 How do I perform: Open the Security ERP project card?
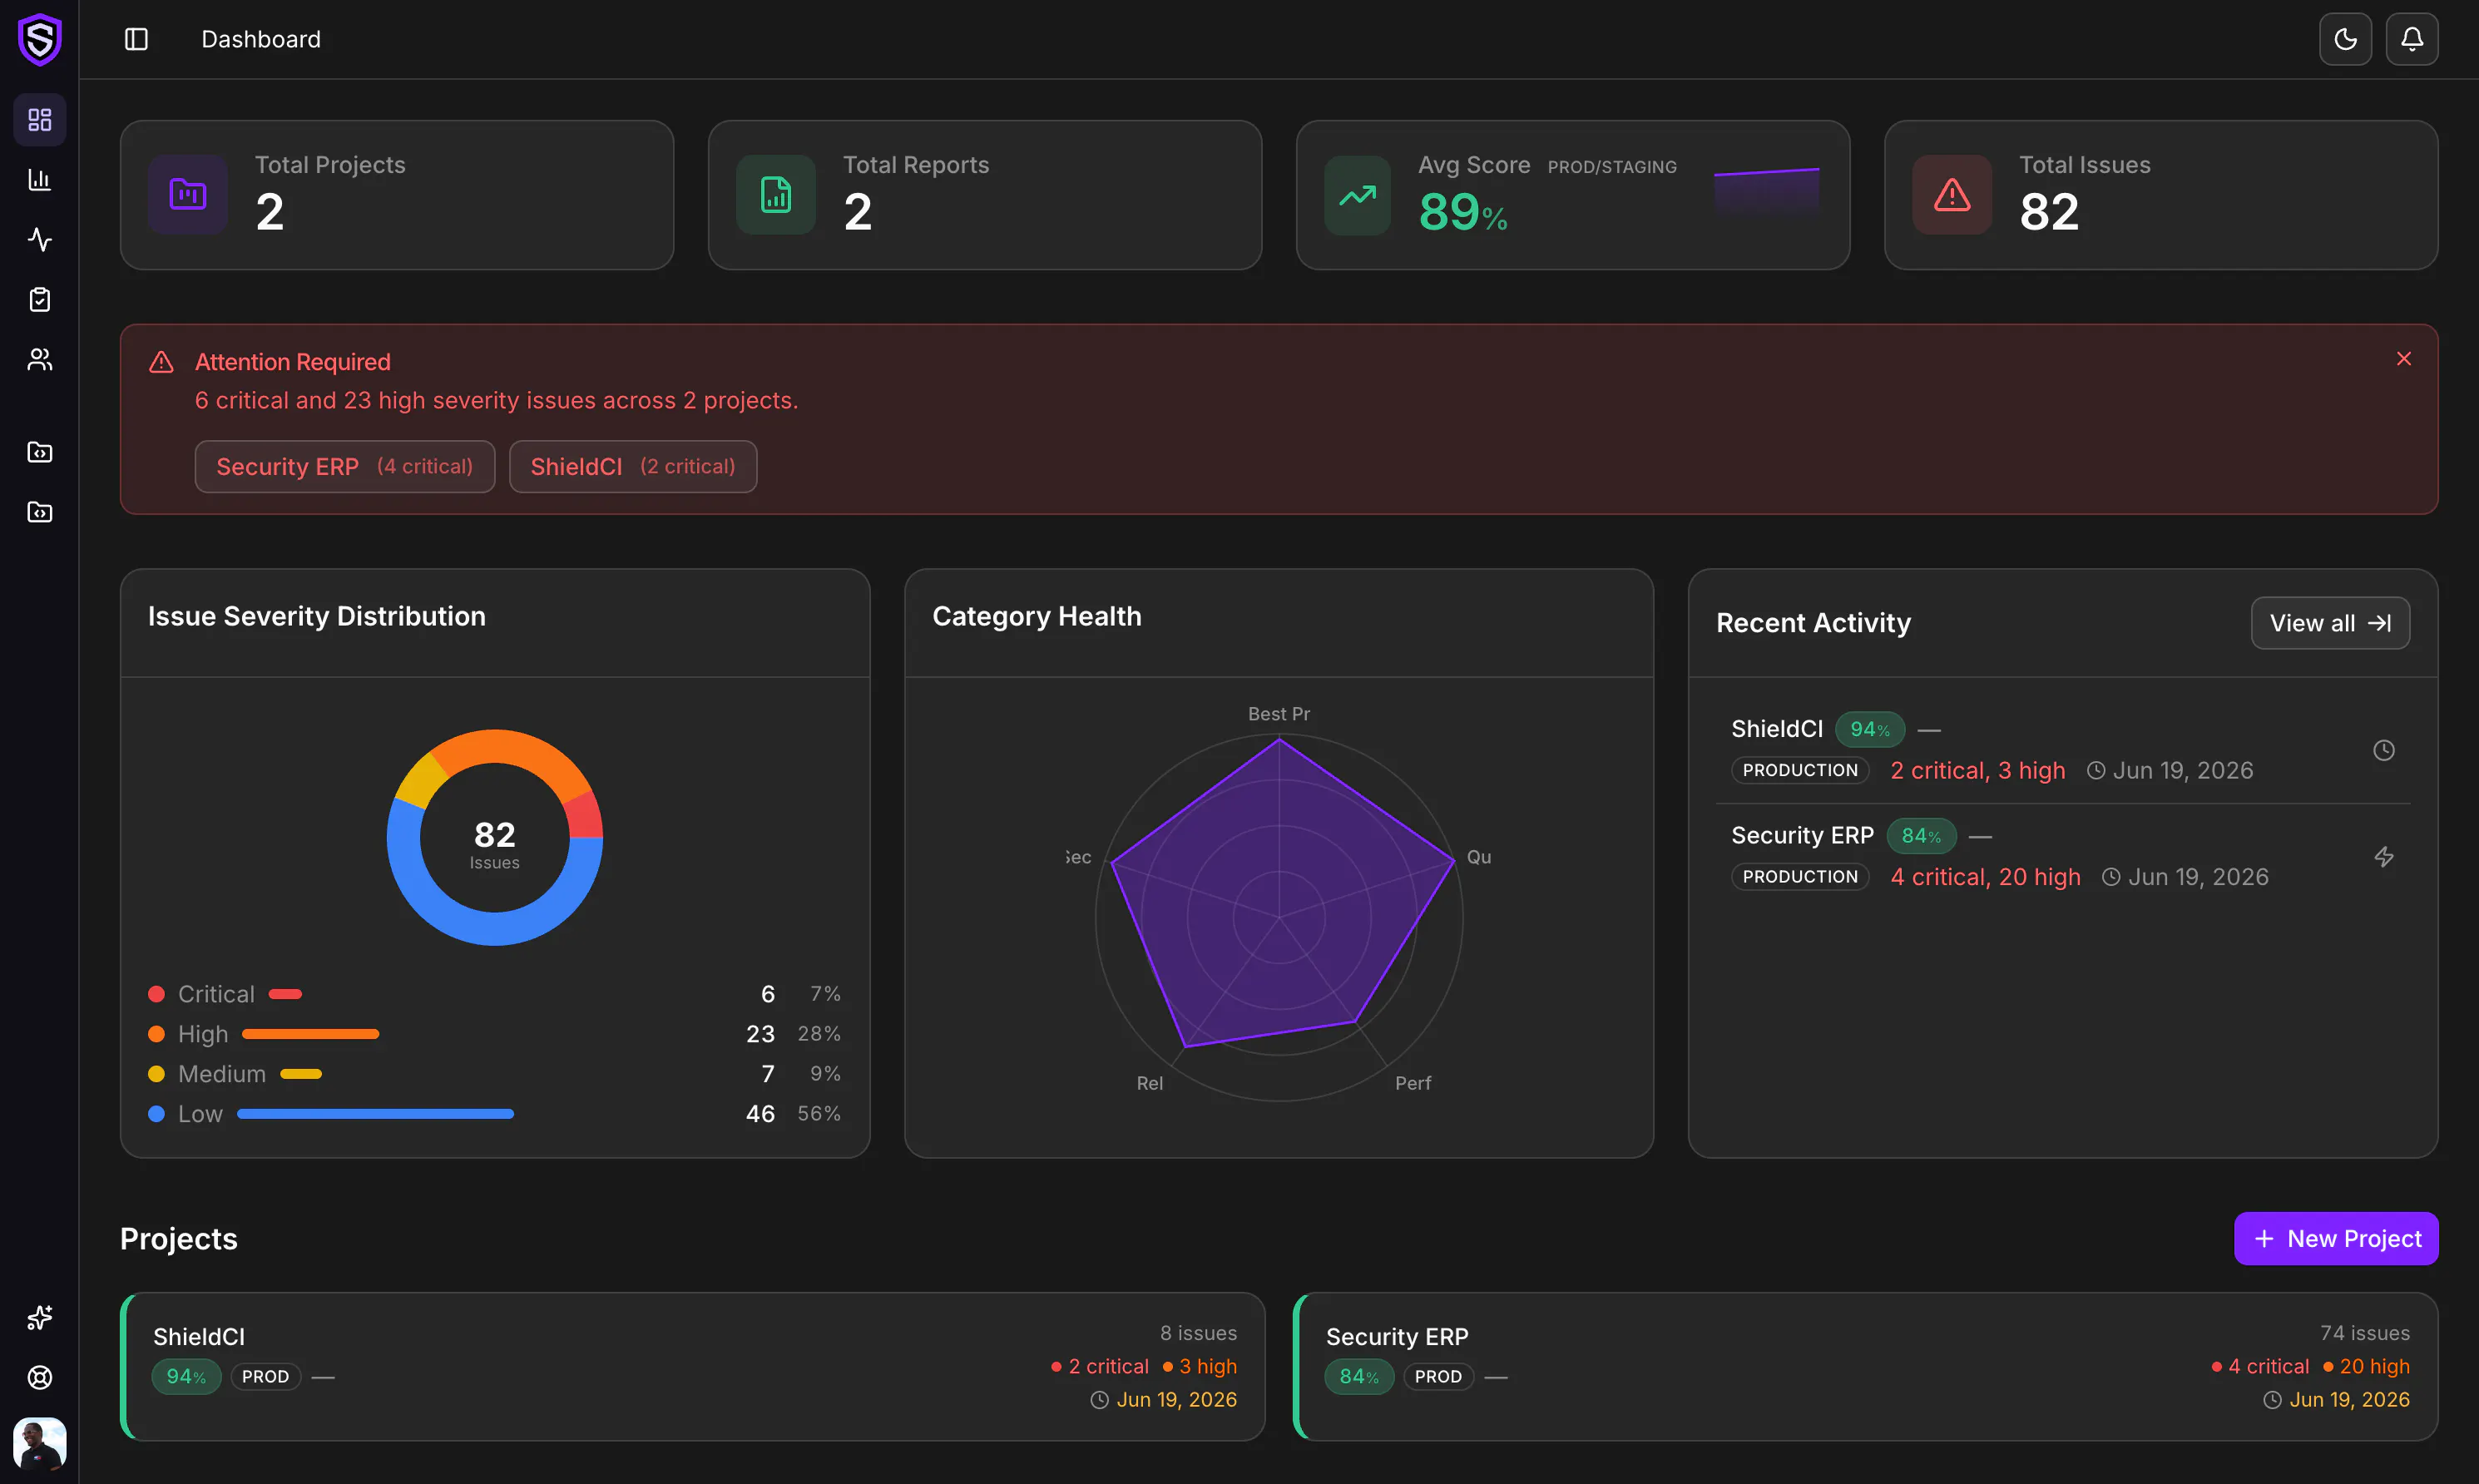click(x=1865, y=1367)
